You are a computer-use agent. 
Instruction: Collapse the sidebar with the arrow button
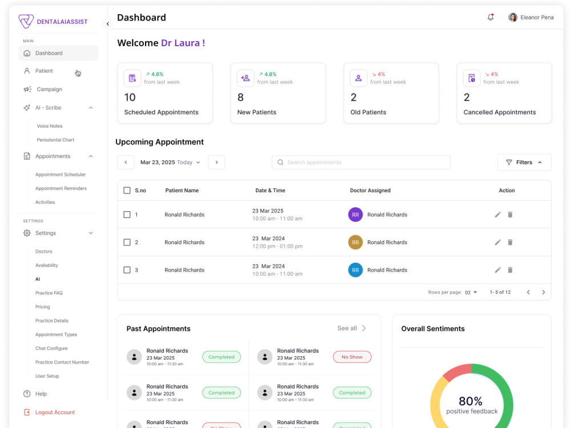(108, 24)
